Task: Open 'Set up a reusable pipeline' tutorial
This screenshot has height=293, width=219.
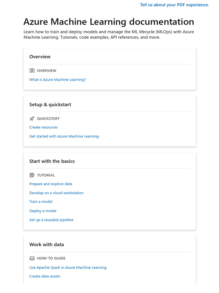Action: pyautogui.click(x=51, y=220)
